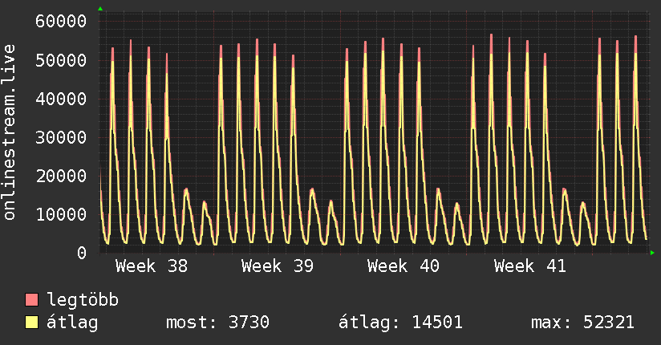Click the 'max: 52321' maximum value
The width and height of the screenshot is (661, 345).
pos(583,323)
